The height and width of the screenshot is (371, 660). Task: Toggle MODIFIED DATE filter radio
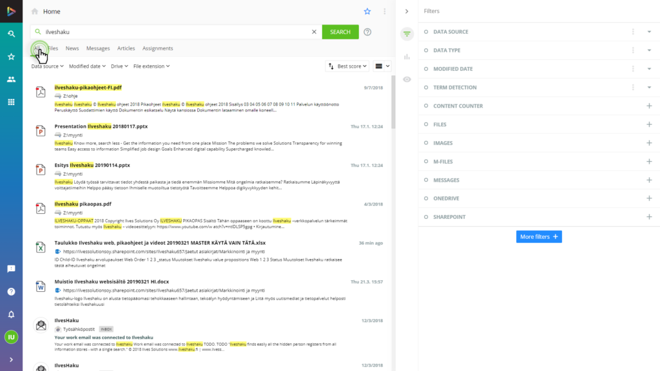[426, 69]
